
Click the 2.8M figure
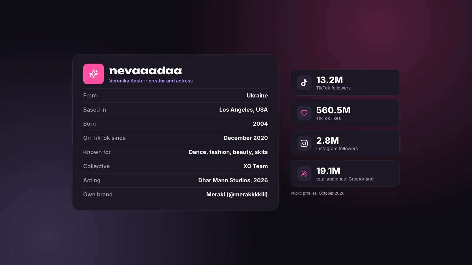(327, 140)
